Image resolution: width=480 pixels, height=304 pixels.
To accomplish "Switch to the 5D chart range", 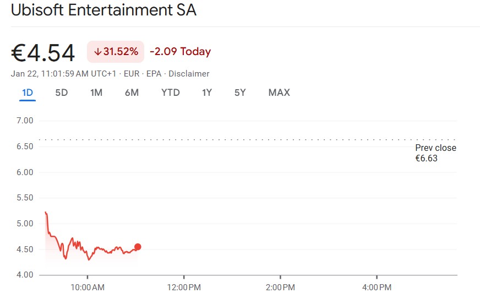I will [x=62, y=93].
